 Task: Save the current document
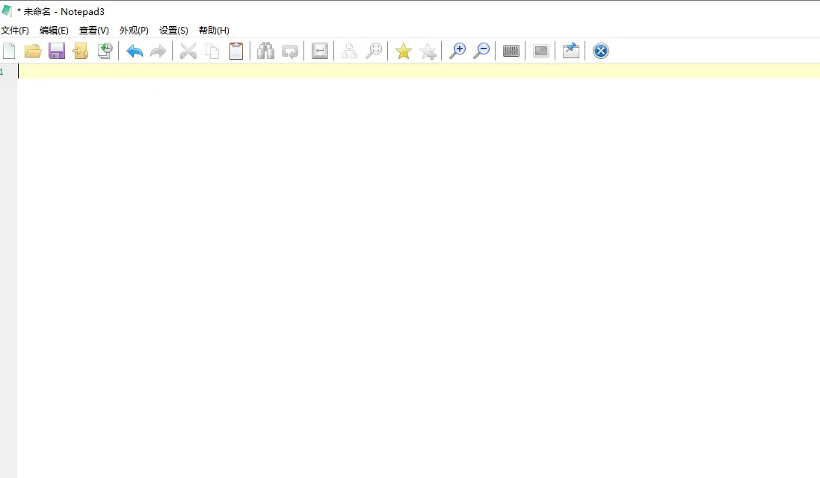(56, 50)
